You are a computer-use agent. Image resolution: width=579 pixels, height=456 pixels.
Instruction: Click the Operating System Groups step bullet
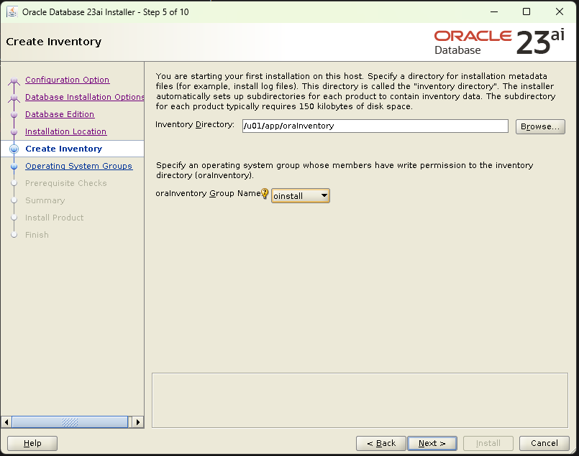pyautogui.click(x=16, y=166)
